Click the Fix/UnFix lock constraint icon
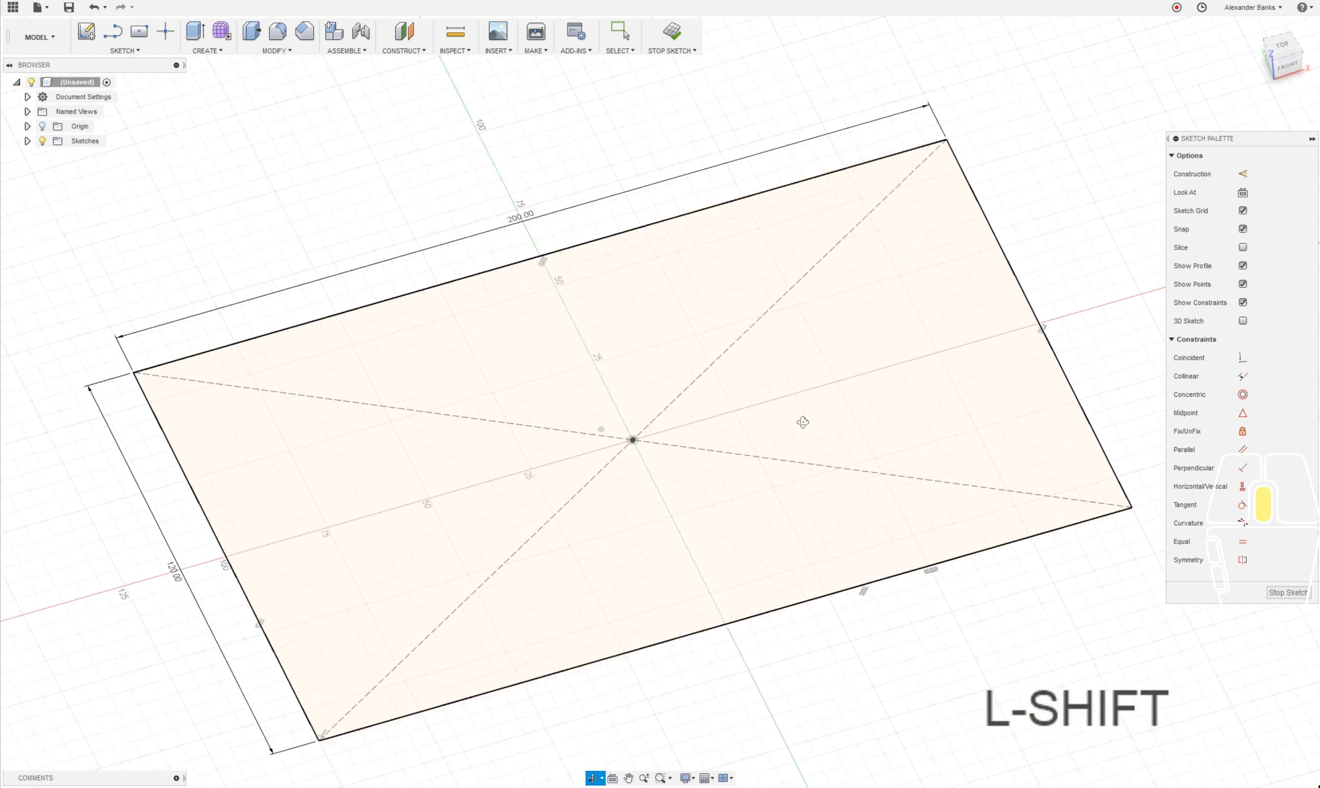Image resolution: width=1320 pixels, height=788 pixels. (1242, 431)
